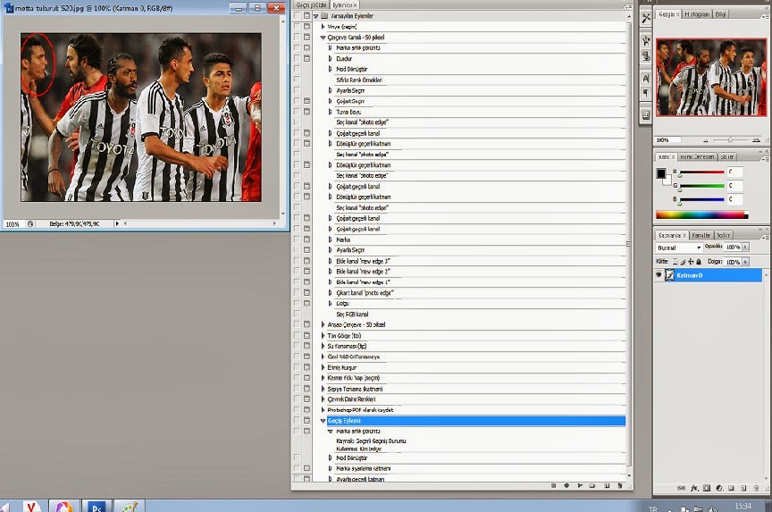Switch to the Stiller styles tab

pyautogui.click(x=727, y=157)
